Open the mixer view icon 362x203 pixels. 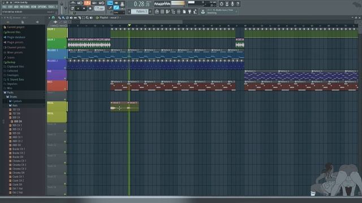pos(179,11)
